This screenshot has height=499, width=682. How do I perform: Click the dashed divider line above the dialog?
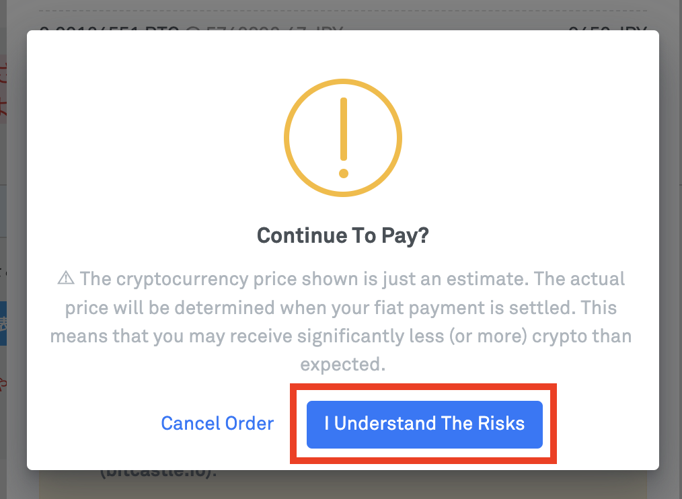343,11
